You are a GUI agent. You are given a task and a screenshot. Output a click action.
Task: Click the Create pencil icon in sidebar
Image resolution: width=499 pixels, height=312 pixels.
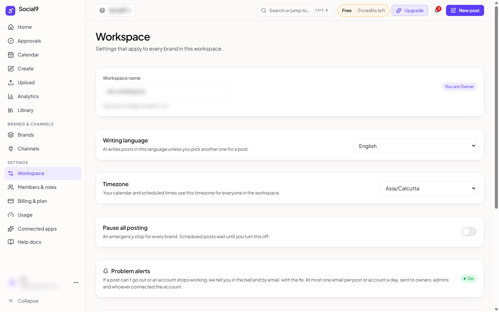tap(11, 69)
